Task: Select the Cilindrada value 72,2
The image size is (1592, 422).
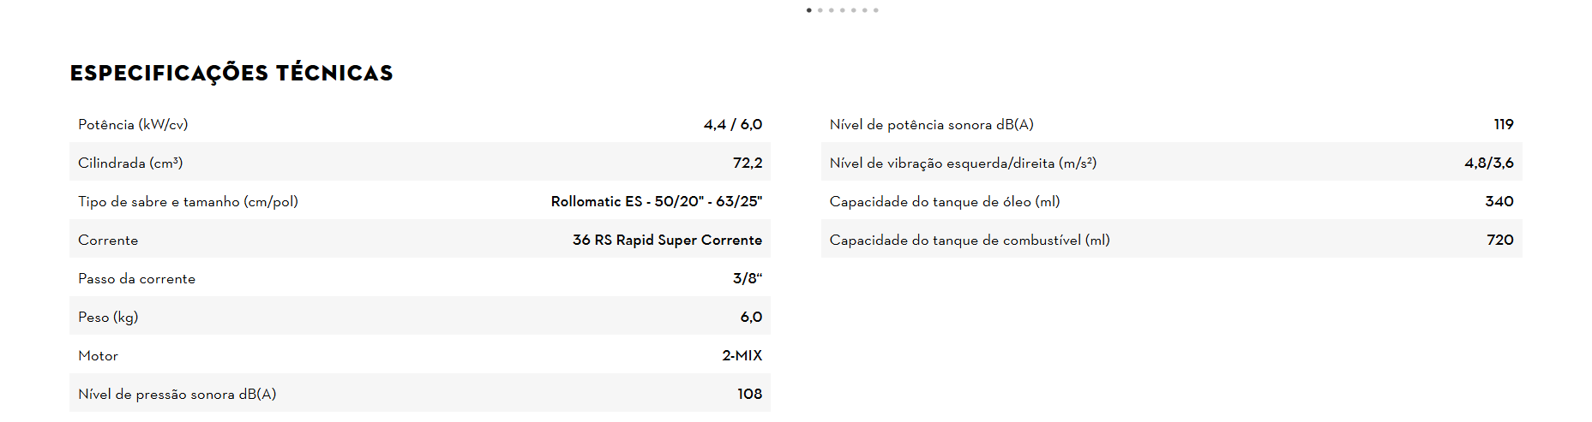Action: coord(748,163)
